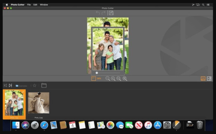Click the Undo arrow in the toolbar
Screen dimensions: 216x134
click(x=98, y=13)
